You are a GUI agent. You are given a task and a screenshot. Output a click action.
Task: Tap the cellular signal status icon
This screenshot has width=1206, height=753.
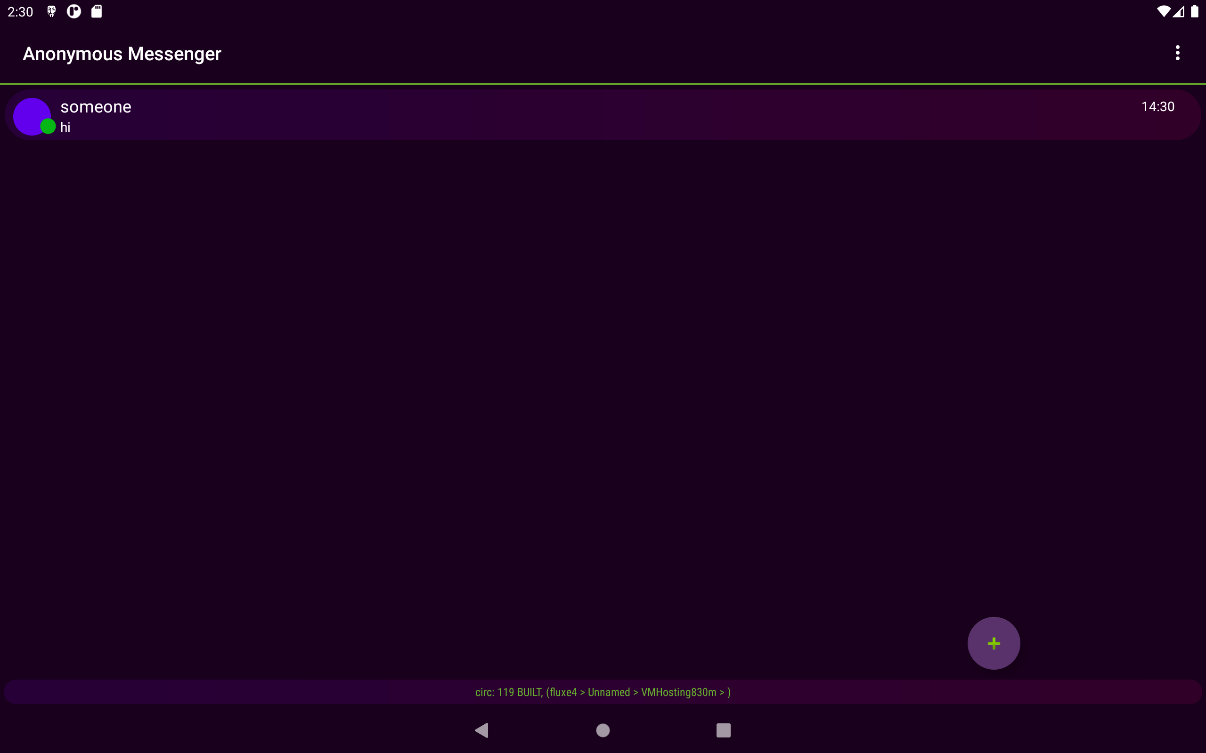[x=1178, y=11]
